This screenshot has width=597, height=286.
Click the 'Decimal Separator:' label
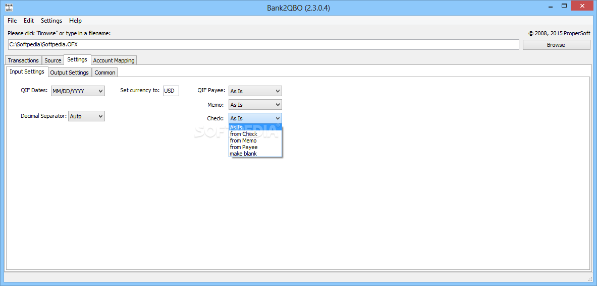[44, 116]
